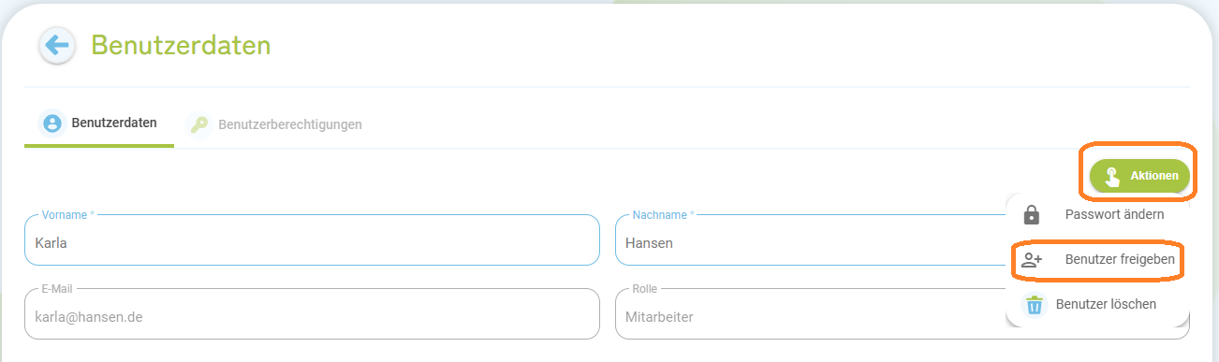
Task: Go back using the blue arrow icon
Action: tap(57, 45)
